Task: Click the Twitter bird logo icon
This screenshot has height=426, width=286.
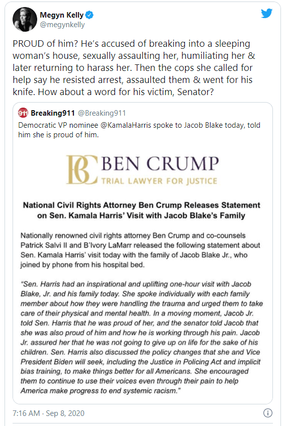Action: pos(266,13)
